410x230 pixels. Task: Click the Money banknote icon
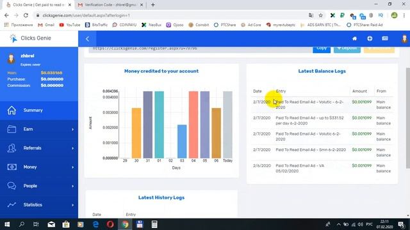(12, 167)
